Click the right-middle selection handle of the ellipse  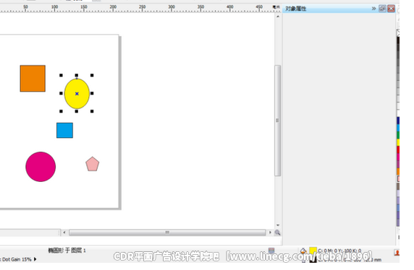[x=92, y=93]
